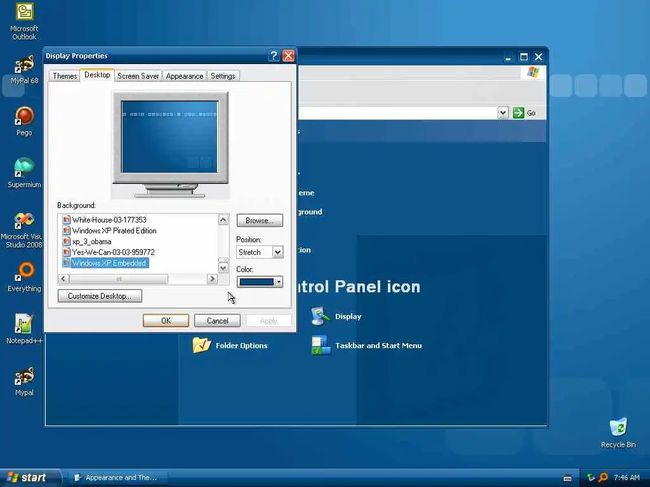Switch to the Settings tab
This screenshot has width=650, height=487.
coord(223,76)
